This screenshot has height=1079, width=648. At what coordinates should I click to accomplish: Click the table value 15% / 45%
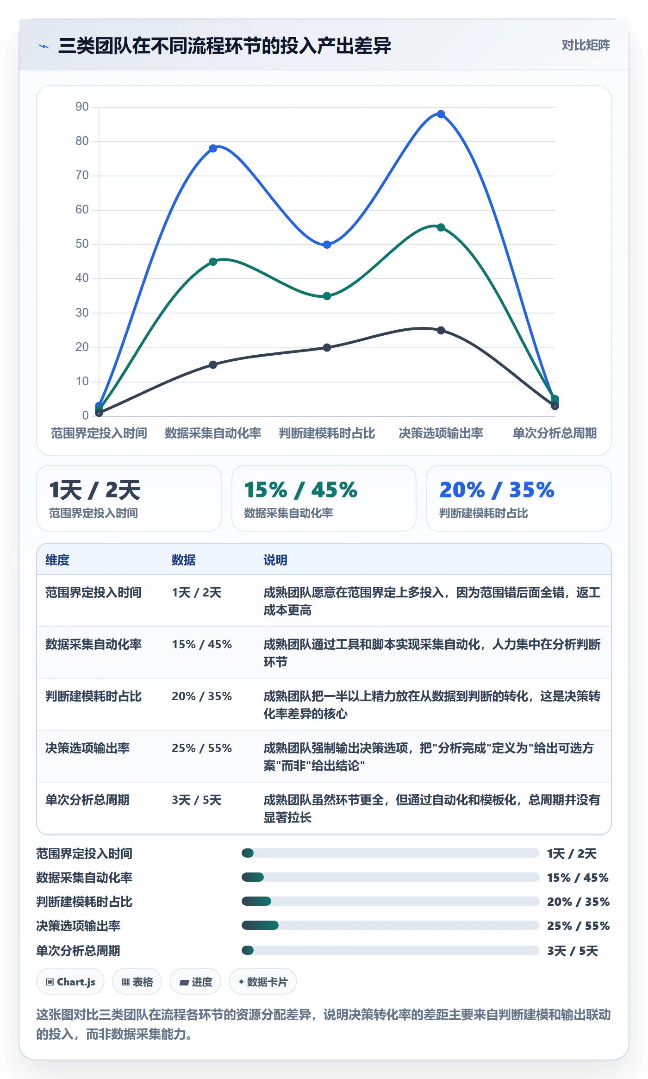[202, 644]
